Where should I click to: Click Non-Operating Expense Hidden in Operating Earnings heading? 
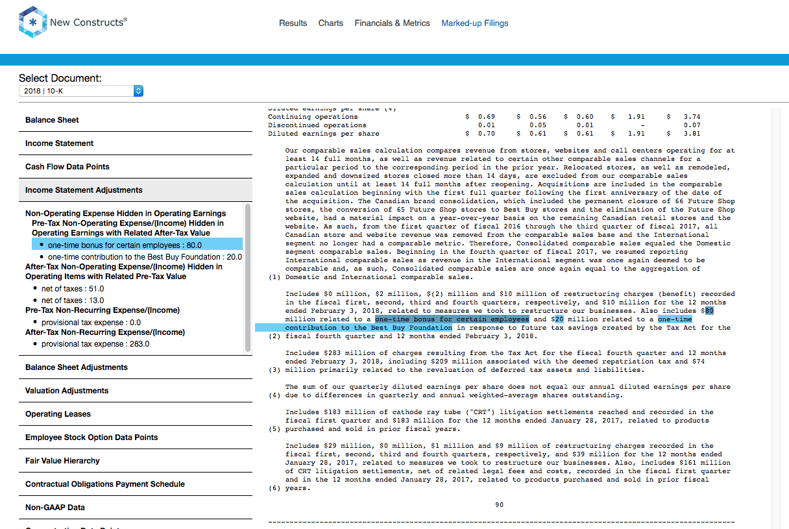click(x=126, y=214)
